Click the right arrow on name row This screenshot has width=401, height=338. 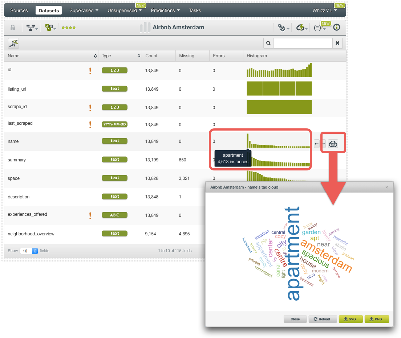[324, 144]
